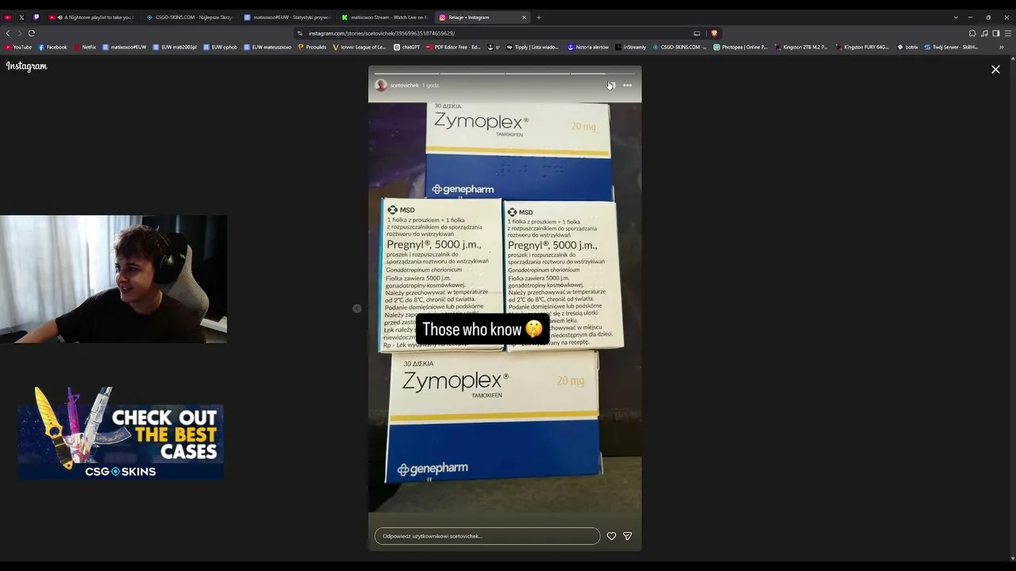The width and height of the screenshot is (1016, 571).
Task: Open the CSGO-SKINS.COM bookmark
Action: tap(679, 47)
